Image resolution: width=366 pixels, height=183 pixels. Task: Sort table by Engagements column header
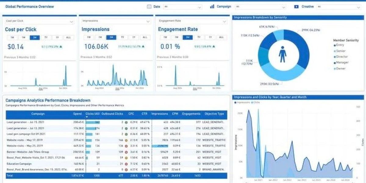pos(191,114)
